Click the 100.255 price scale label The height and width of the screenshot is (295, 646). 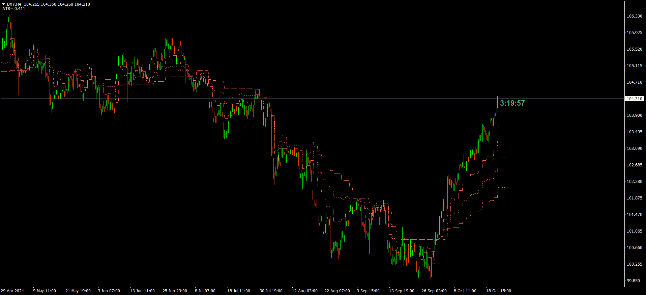[634, 264]
